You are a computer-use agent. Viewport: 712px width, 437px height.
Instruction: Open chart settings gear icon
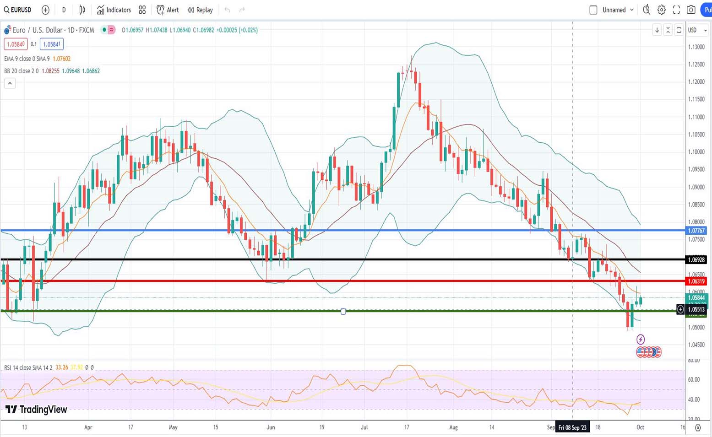click(x=661, y=10)
